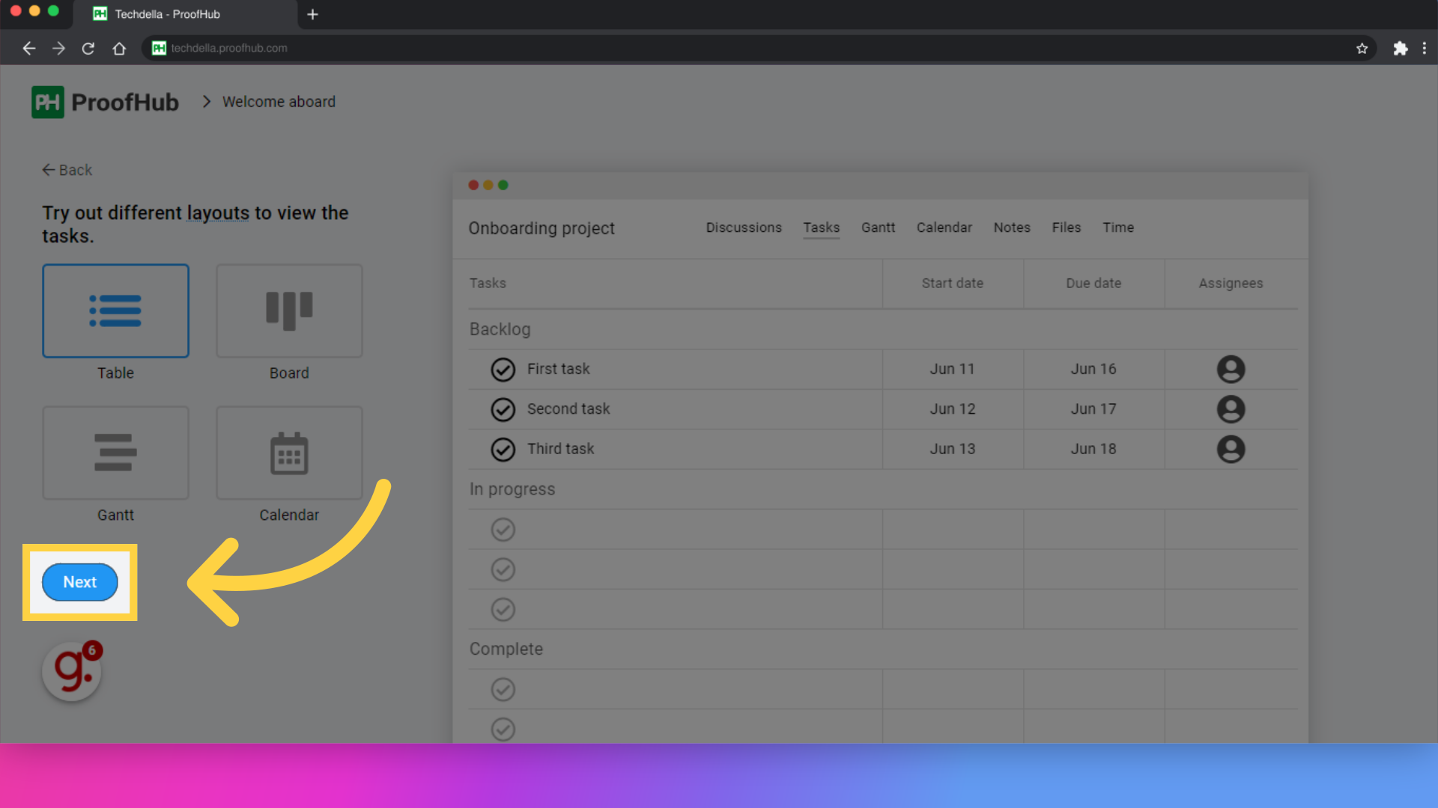
Task: Open the Time tab in project
Action: [x=1117, y=227]
